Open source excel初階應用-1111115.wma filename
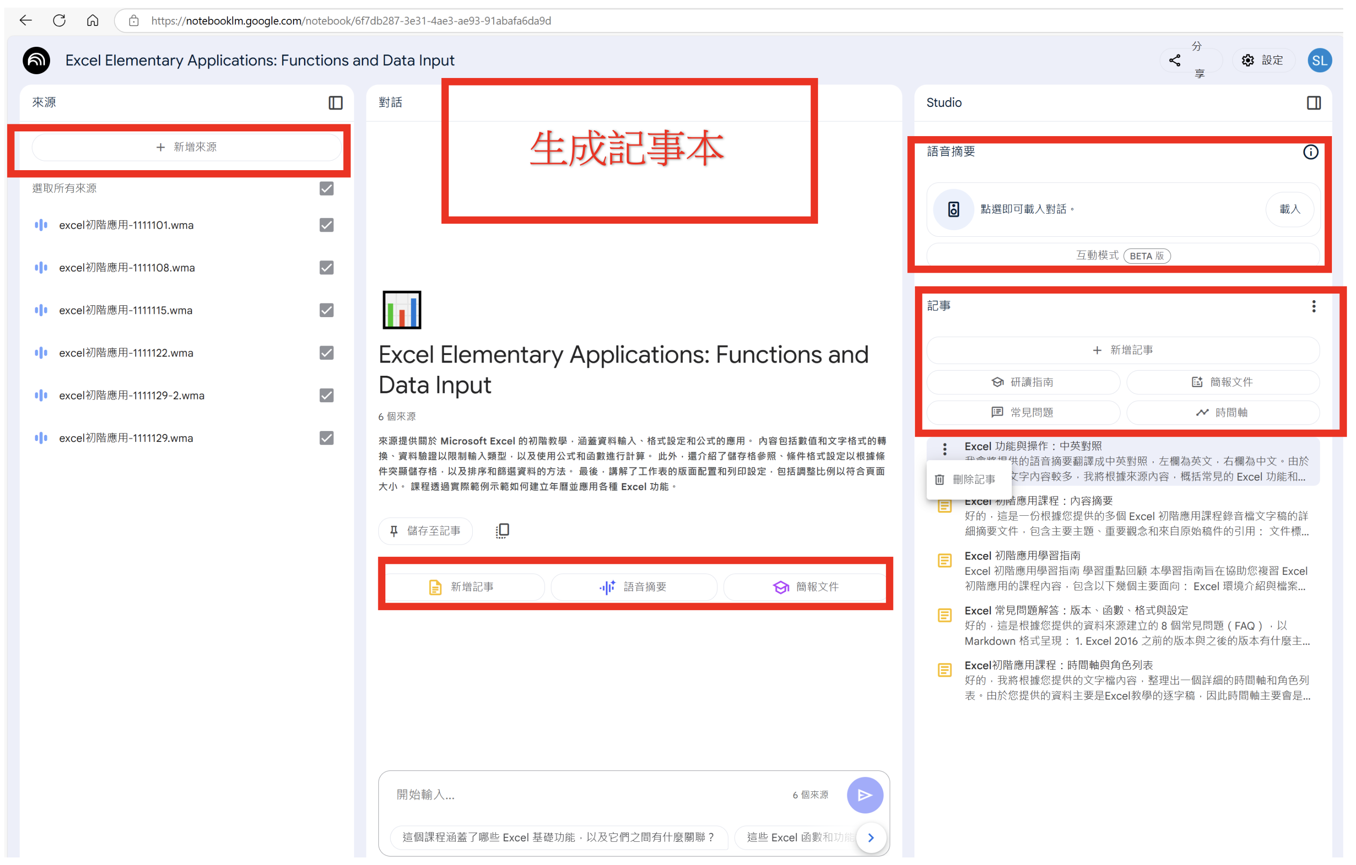Viewport: 1356px width, 865px height. pos(126,310)
